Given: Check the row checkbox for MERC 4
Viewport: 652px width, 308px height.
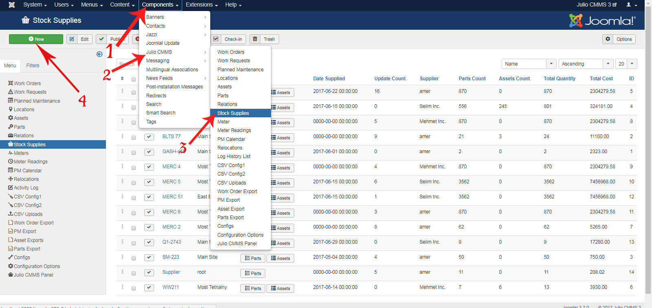Looking at the screenshot, I should pyautogui.click(x=134, y=168).
